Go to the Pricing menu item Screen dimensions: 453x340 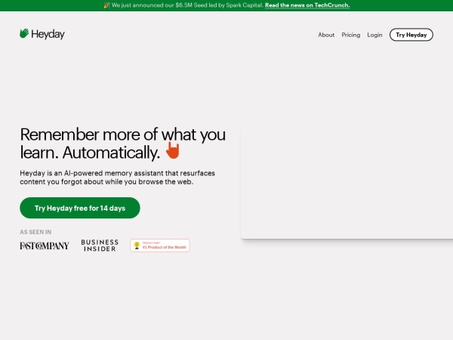click(x=350, y=35)
